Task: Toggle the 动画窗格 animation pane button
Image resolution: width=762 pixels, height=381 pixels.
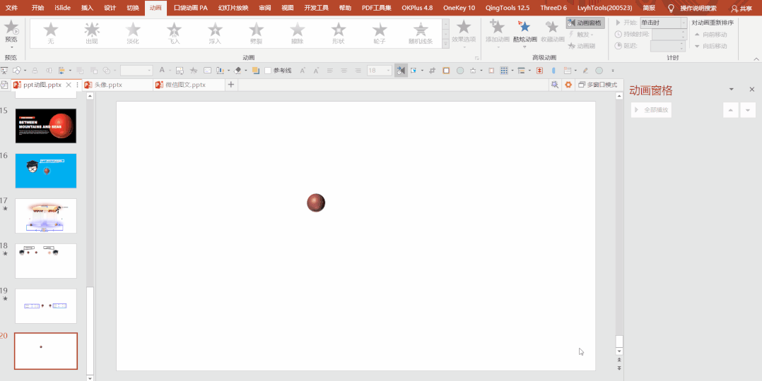Action: [585, 23]
